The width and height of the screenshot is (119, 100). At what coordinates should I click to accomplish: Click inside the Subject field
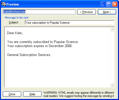click(70, 22)
